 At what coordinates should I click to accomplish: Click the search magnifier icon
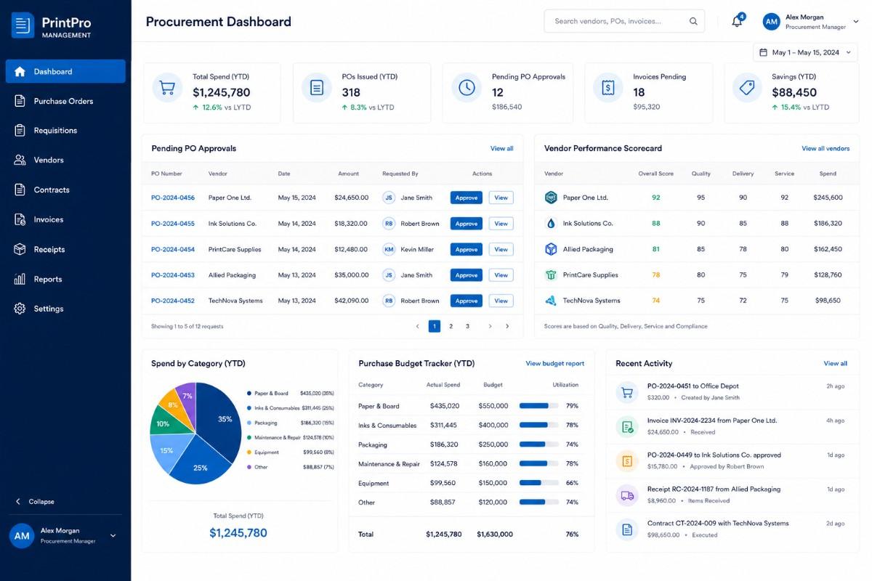(x=693, y=21)
